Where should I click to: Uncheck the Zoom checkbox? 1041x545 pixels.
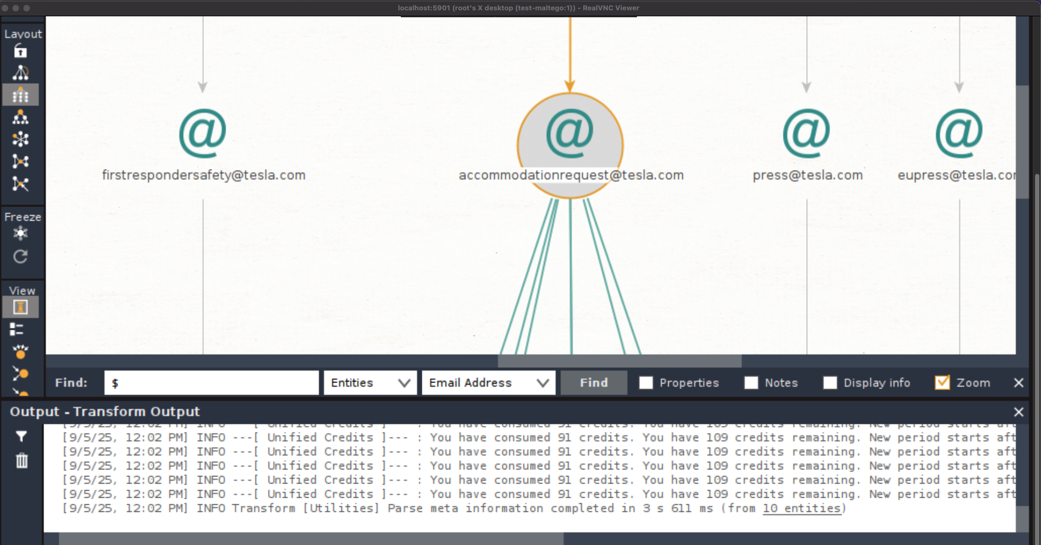click(x=942, y=383)
